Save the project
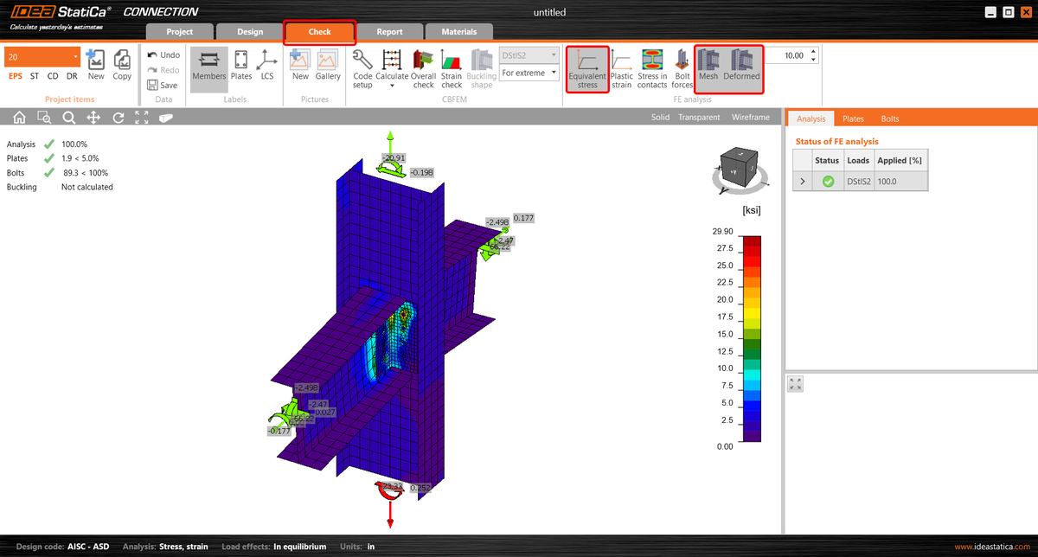Image resolution: width=1038 pixels, height=557 pixels. [163, 85]
